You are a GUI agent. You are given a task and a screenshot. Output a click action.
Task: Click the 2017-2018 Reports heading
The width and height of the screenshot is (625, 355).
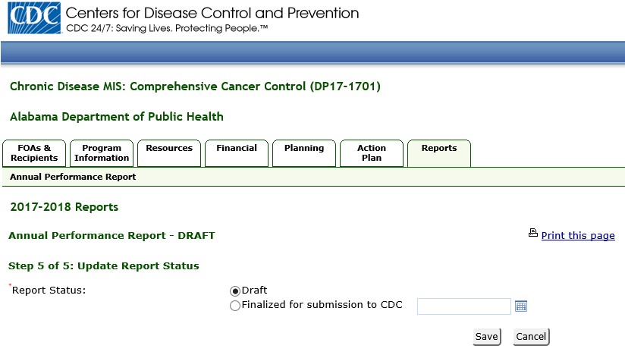pyautogui.click(x=64, y=207)
